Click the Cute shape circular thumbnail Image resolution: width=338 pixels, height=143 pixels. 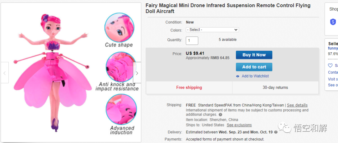(119, 27)
